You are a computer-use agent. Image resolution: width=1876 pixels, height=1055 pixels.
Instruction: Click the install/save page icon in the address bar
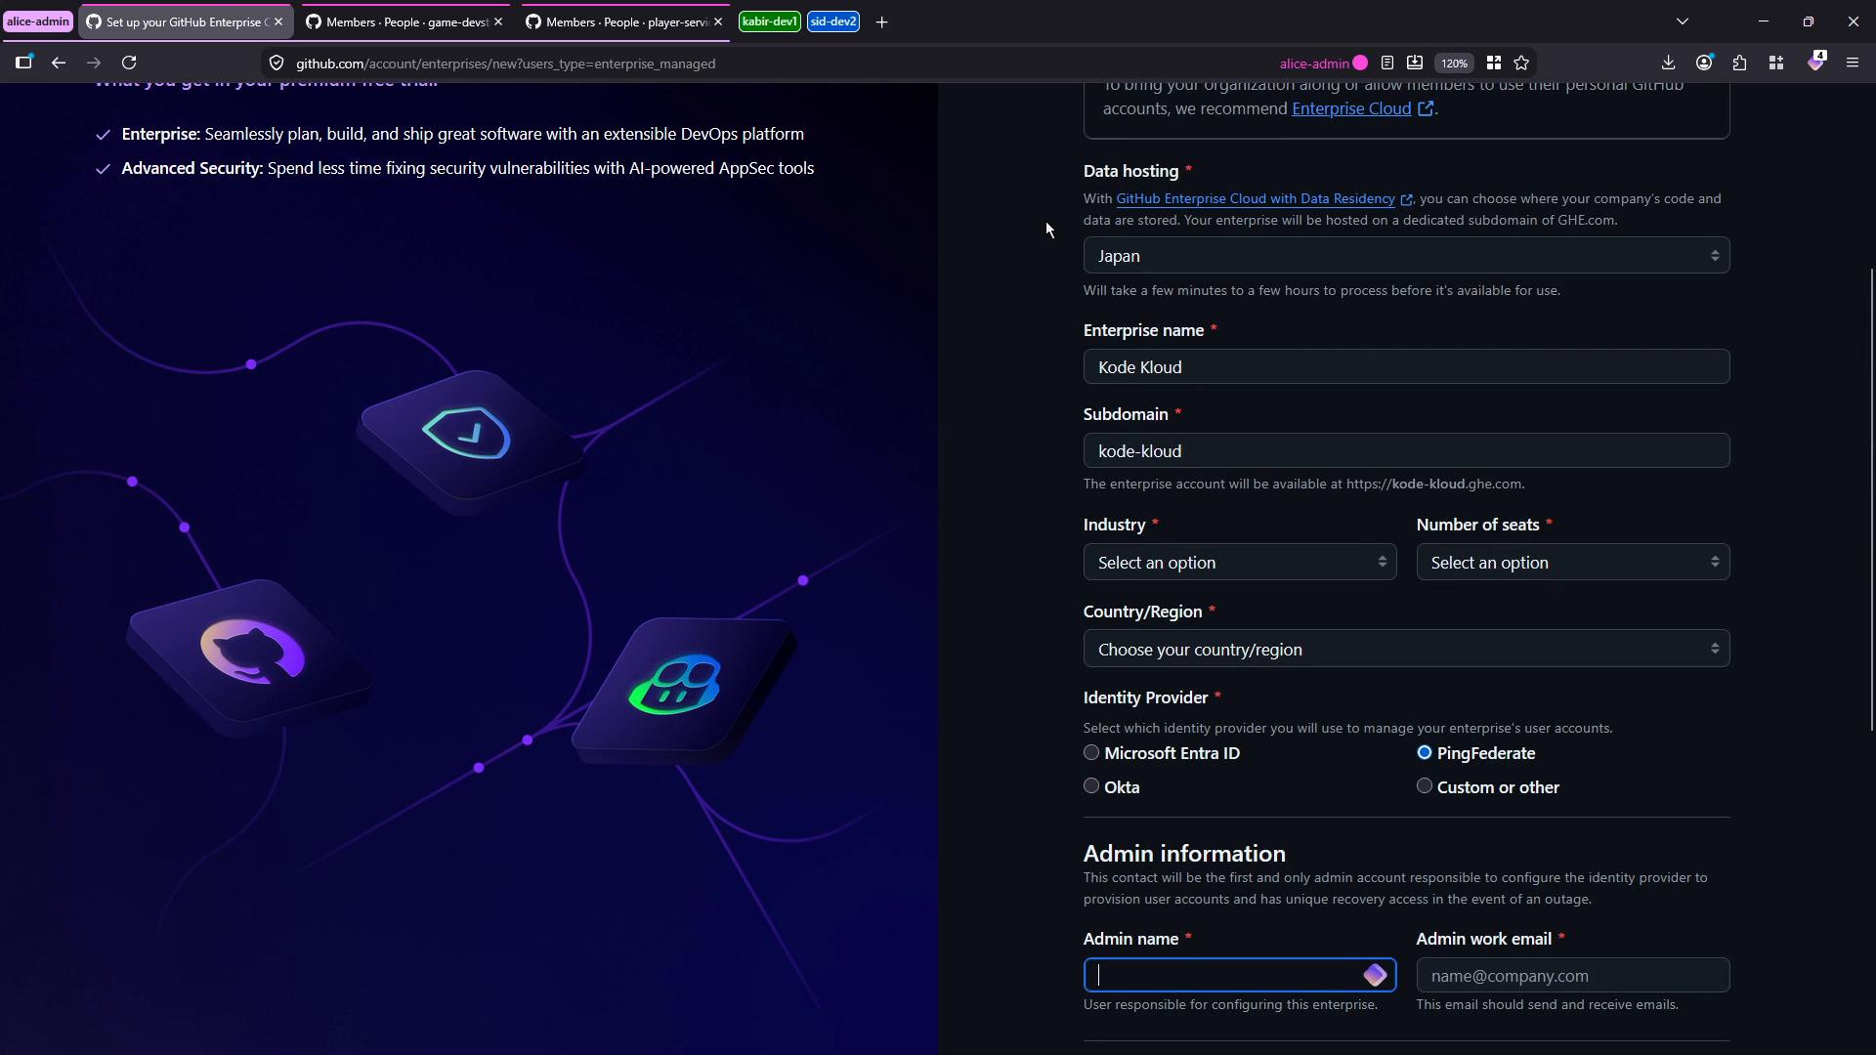pos(1415,63)
